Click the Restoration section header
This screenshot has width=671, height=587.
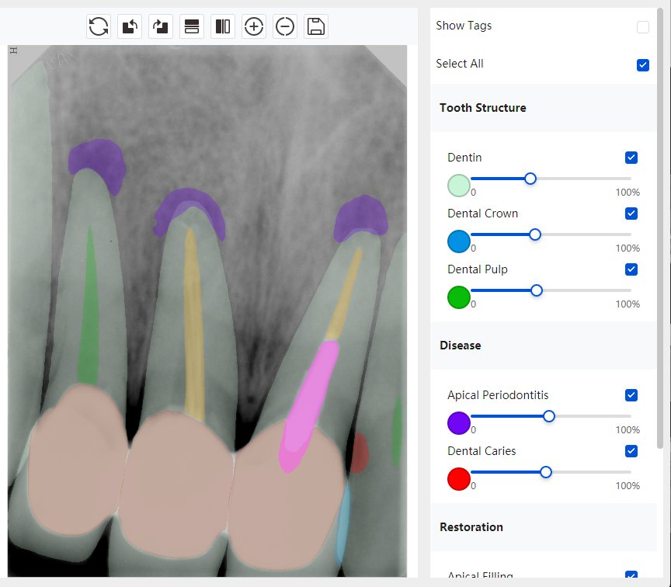[x=471, y=527]
